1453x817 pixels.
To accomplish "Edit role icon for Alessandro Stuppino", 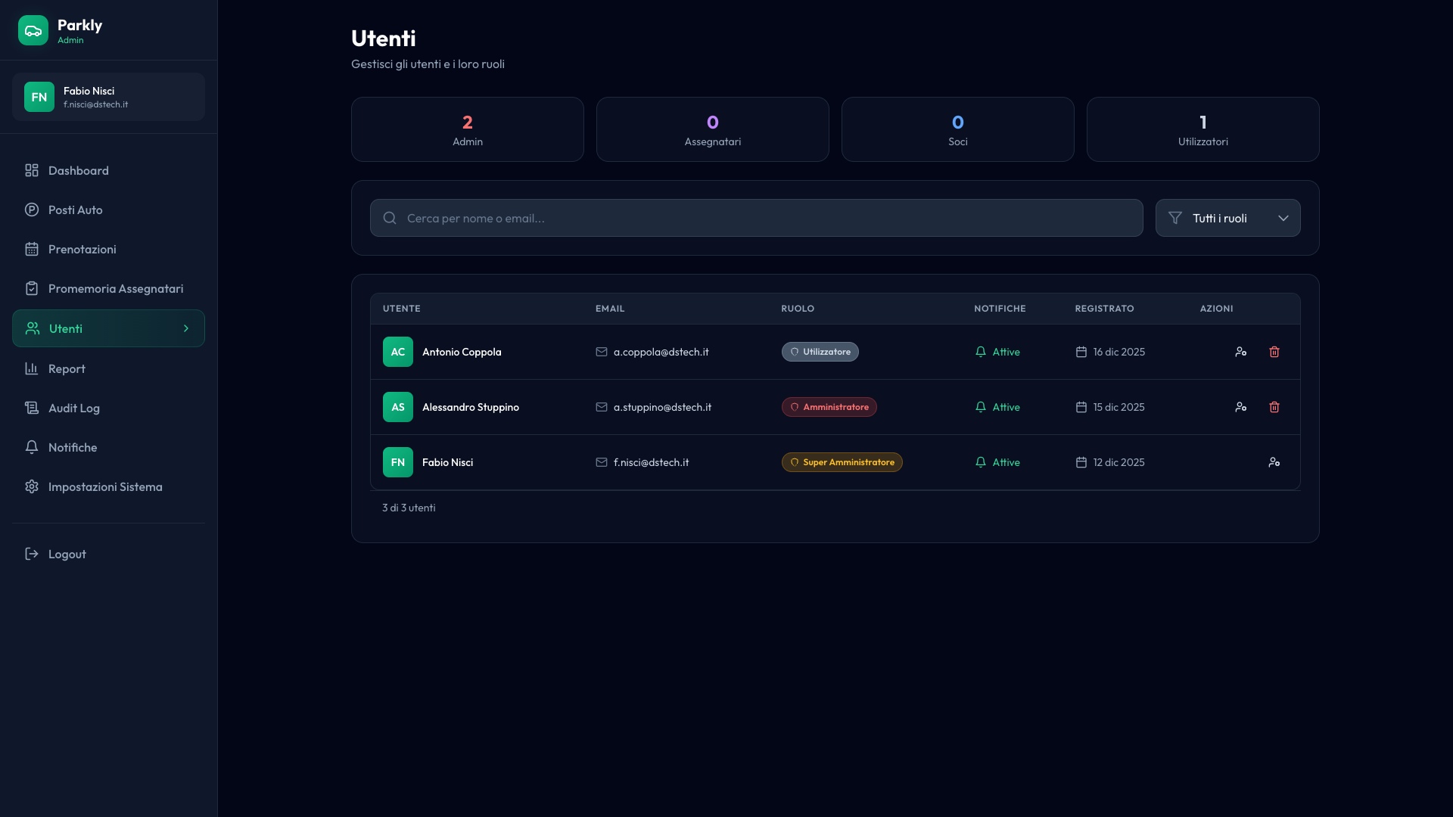I will (1241, 407).
